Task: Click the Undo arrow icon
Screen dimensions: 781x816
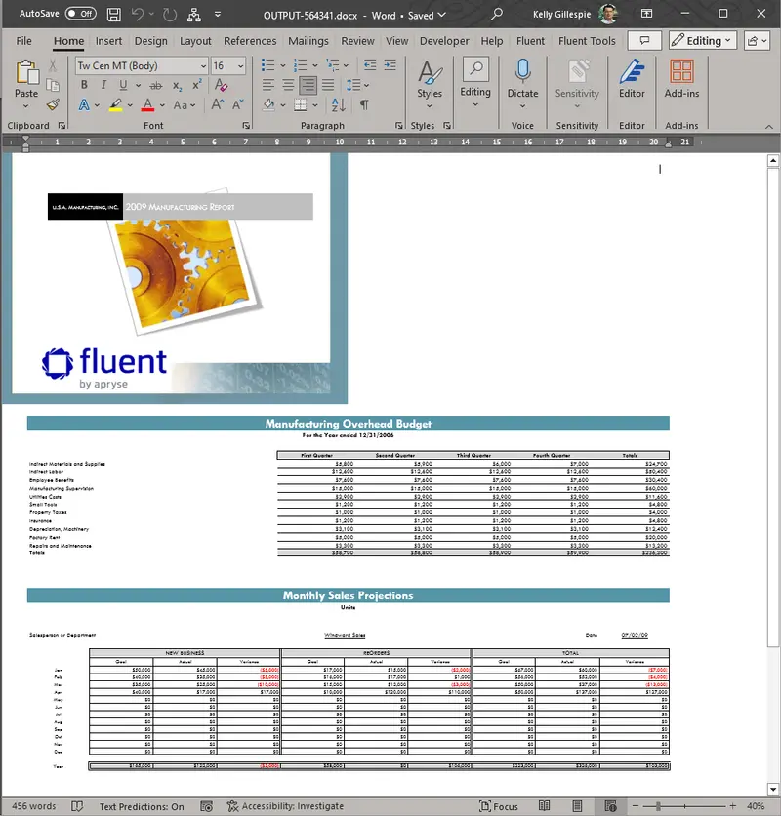Action: 138,15
